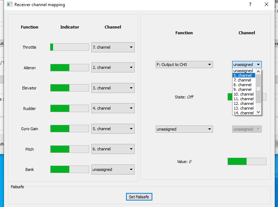The image size is (278, 207).
Task: Open the Rudder channel dropdown
Action: [113, 108]
